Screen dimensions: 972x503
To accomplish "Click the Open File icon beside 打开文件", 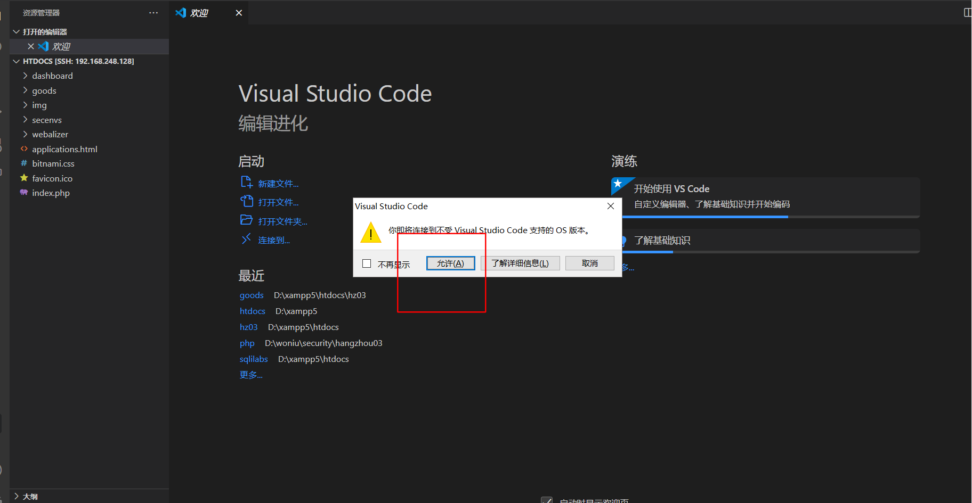I will click(x=246, y=201).
